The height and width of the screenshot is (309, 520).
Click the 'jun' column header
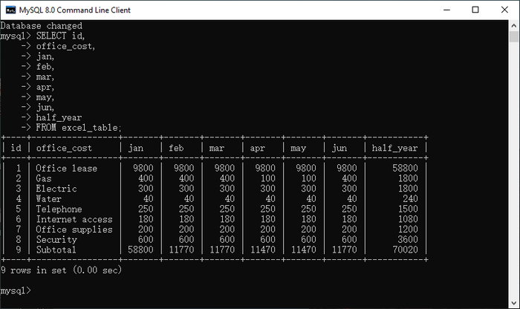(x=339, y=149)
